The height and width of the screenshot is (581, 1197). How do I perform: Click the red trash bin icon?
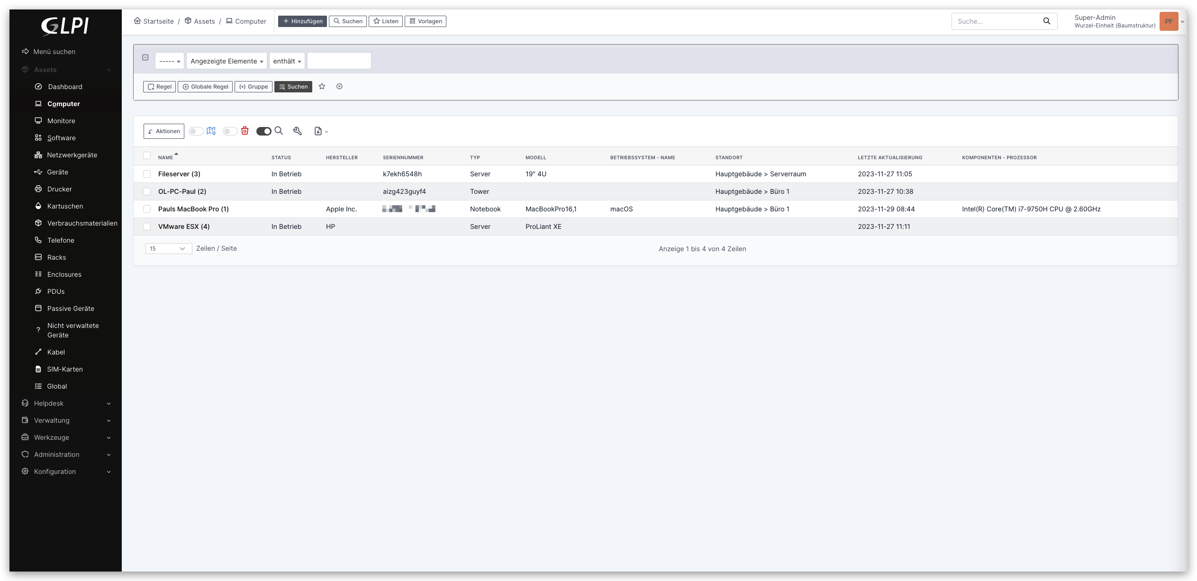(x=245, y=131)
